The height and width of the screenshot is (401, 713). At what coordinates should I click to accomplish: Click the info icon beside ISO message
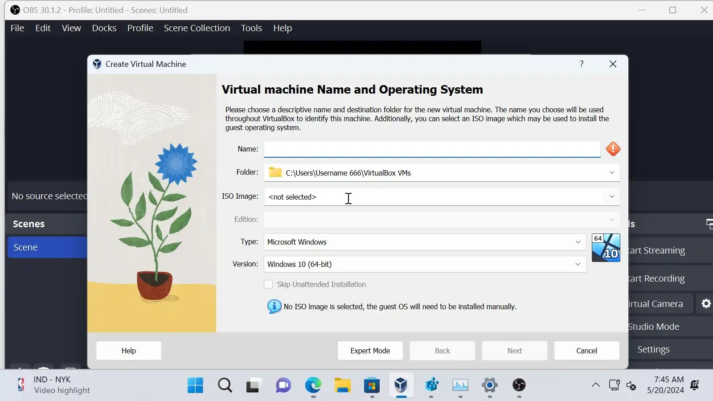click(274, 307)
